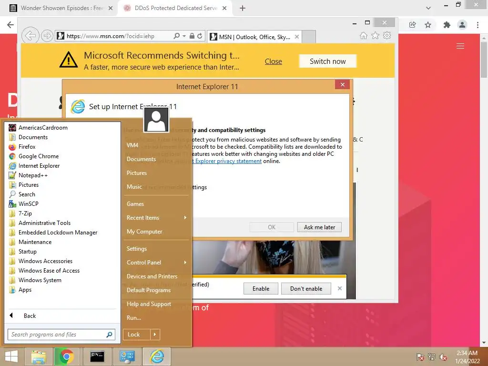Click the IE refresh icon
Viewport: 488px width, 366px height.
pyautogui.click(x=200, y=36)
